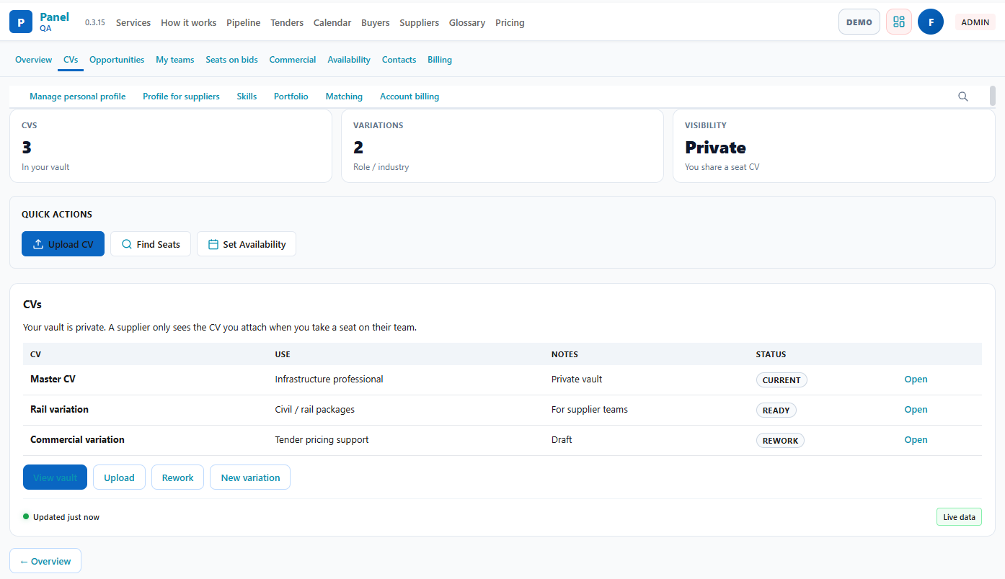Image resolution: width=1005 pixels, height=579 pixels.
Task: Open the Calendar page
Action: click(x=332, y=23)
